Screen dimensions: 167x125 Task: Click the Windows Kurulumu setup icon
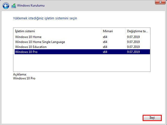pos(14,6)
